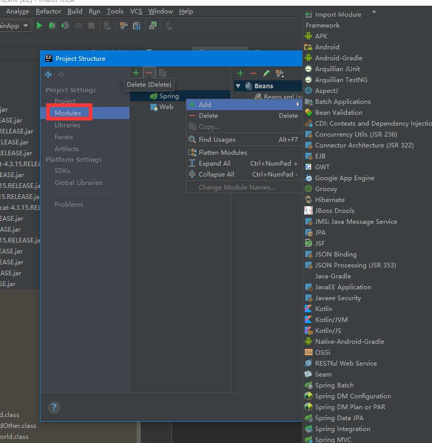Image resolution: width=432 pixels, height=443 pixels.
Task: Select Libraries under Project Settings
Action: tap(67, 125)
